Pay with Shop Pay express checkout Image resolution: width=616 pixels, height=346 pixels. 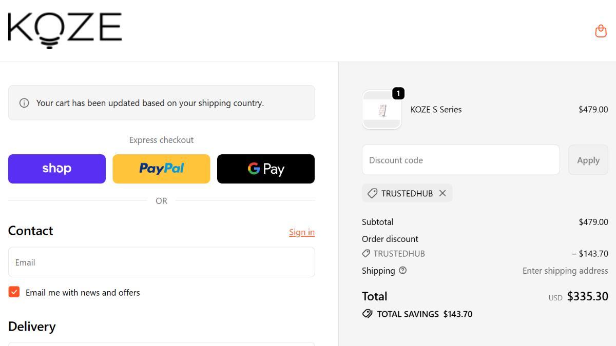point(57,169)
